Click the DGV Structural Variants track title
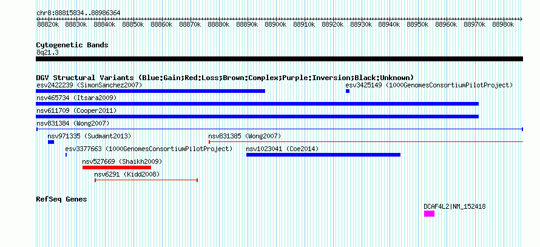540x247 pixels. click(x=225, y=78)
